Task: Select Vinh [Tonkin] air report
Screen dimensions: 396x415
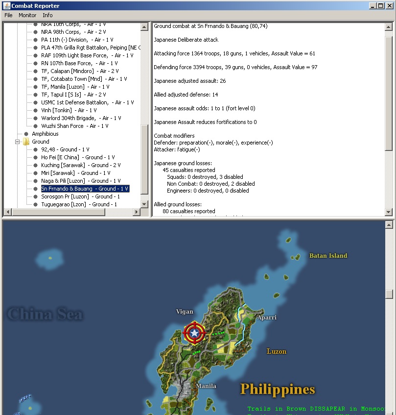Action: coord(69,110)
